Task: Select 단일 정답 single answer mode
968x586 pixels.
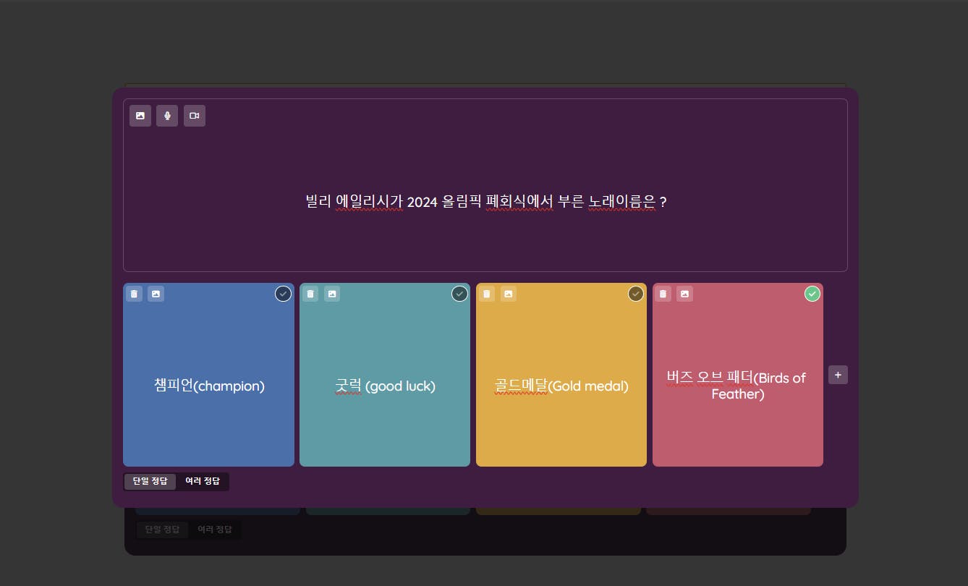Action: (150, 481)
